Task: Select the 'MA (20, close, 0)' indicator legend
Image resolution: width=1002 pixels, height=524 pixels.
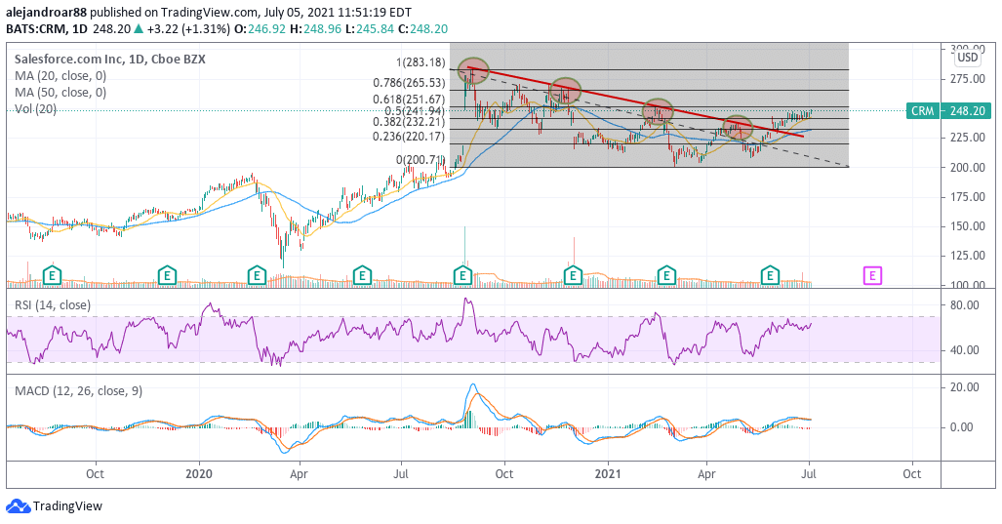Action: tap(60, 75)
